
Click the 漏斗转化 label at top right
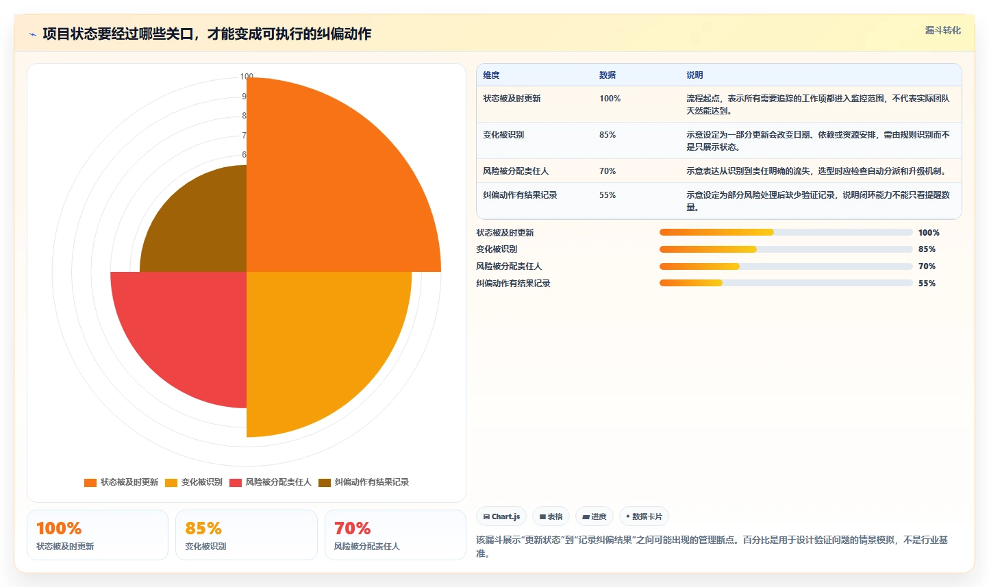[942, 30]
